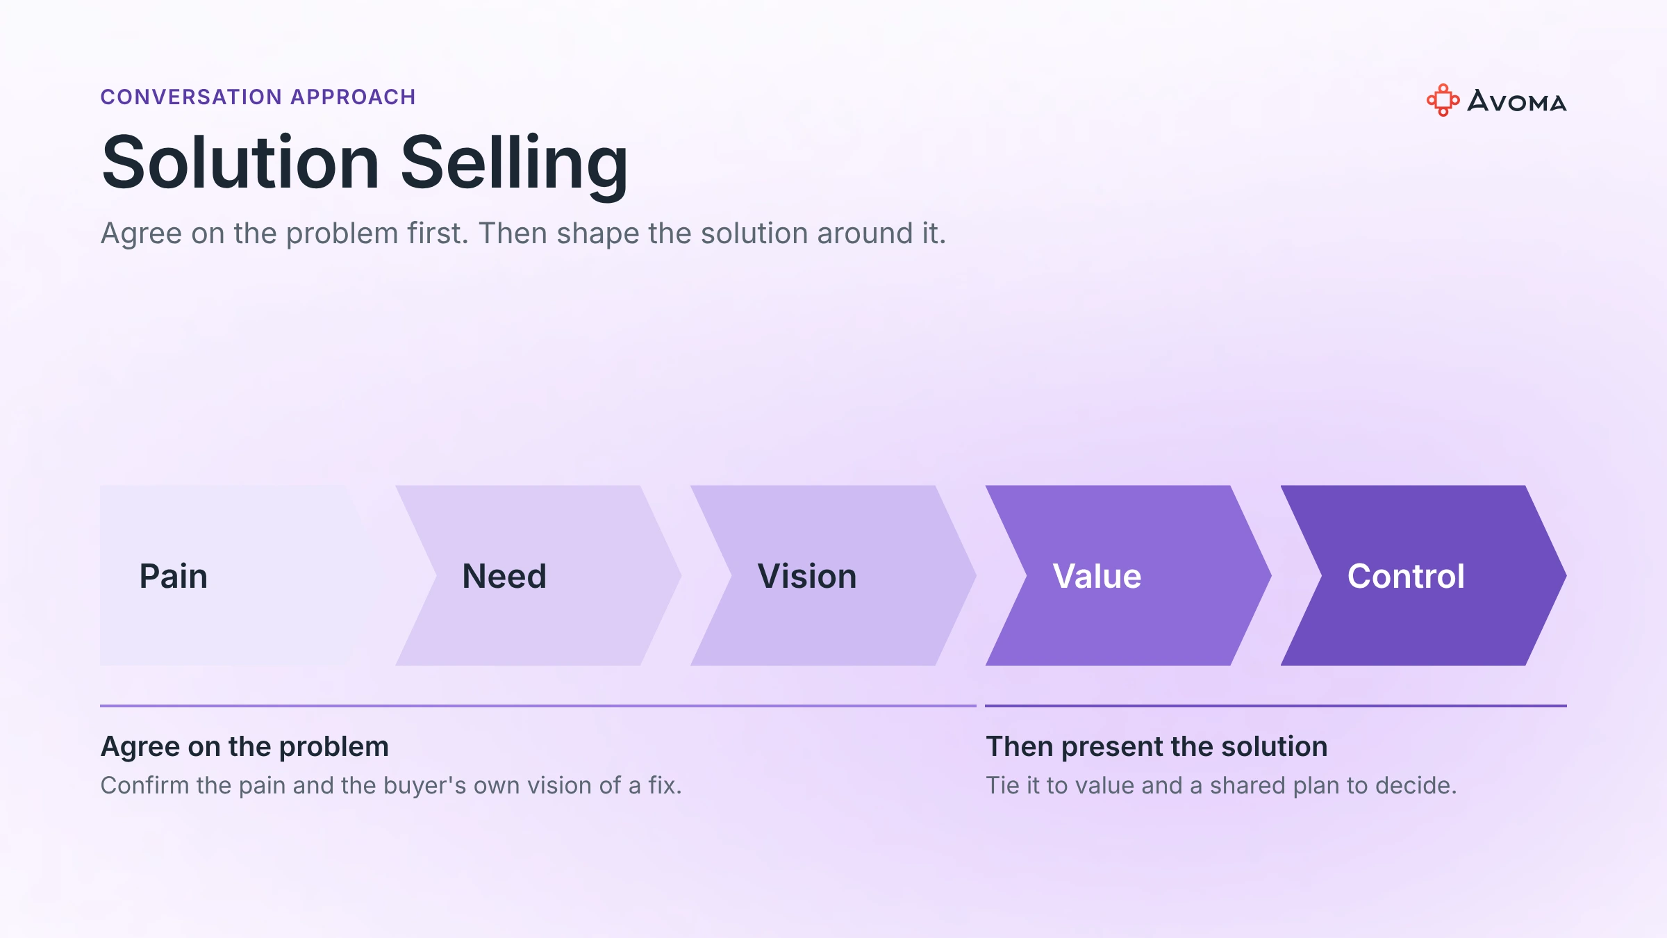
Task: Select the Need chevron step
Action: [538, 575]
